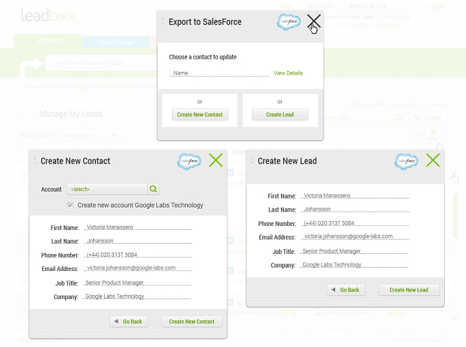The image size is (466, 347).
Task: Edit Job Title field in Create New Contact
Action: pos(137,283)
